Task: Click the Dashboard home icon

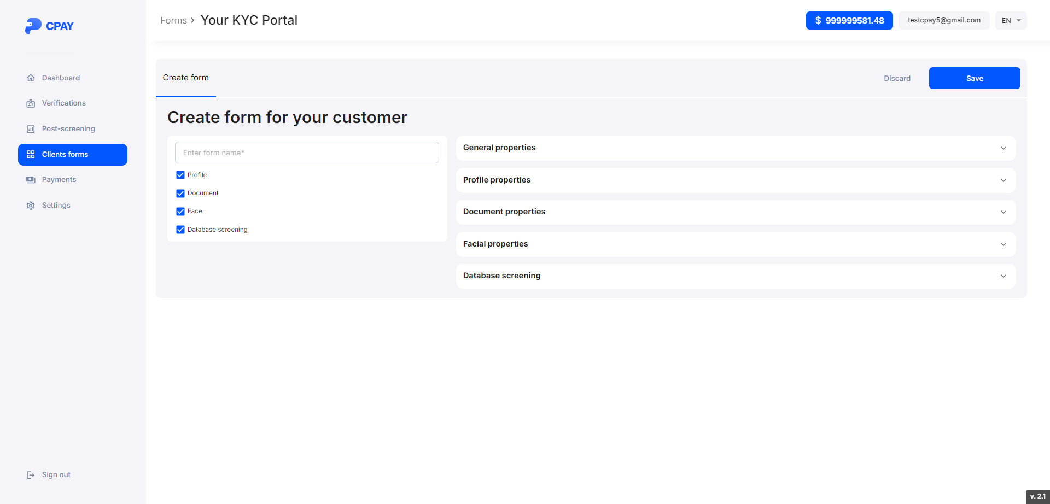Action: 31,78
